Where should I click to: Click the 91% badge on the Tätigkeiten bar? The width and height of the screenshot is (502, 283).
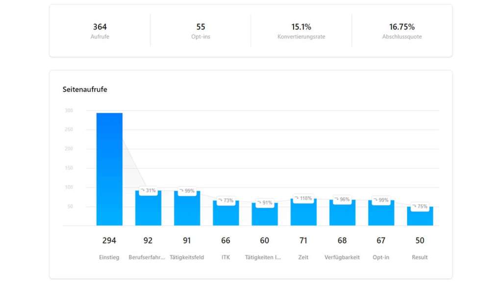[x=265, y=202]
